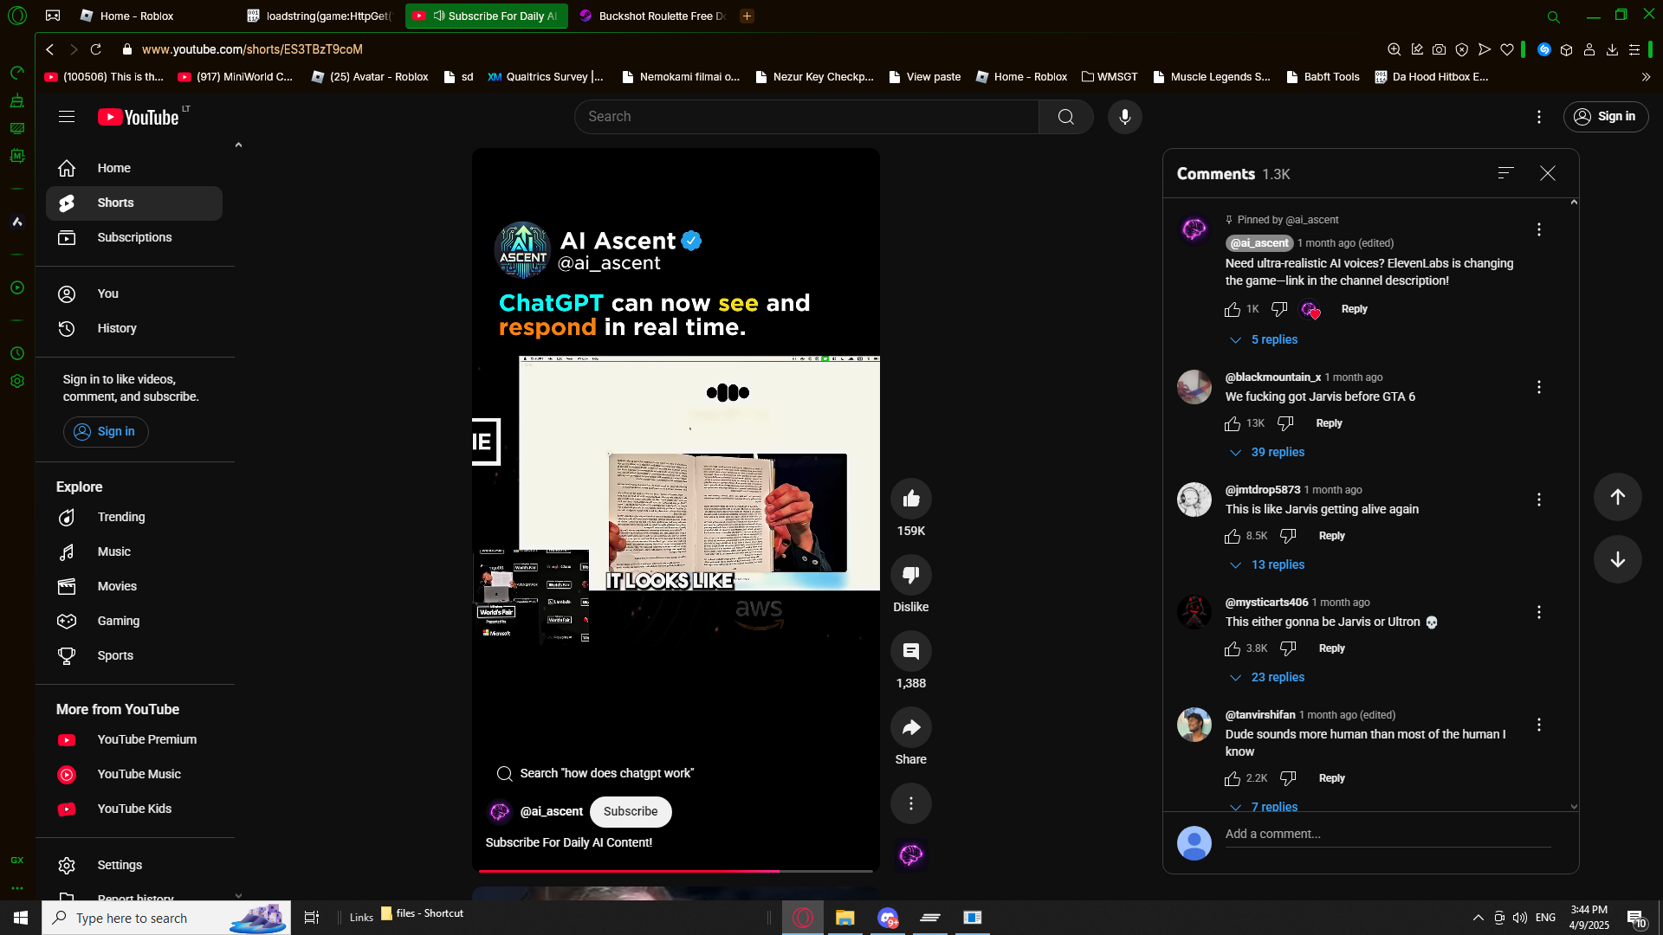Image resolution: width=1663 pixels, height=935 pixels.
Task: Search with voice microphone
Action: (x=1124, y=117)
